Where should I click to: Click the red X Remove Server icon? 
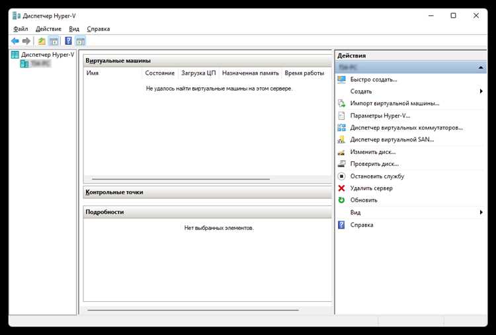click(341, 188)
